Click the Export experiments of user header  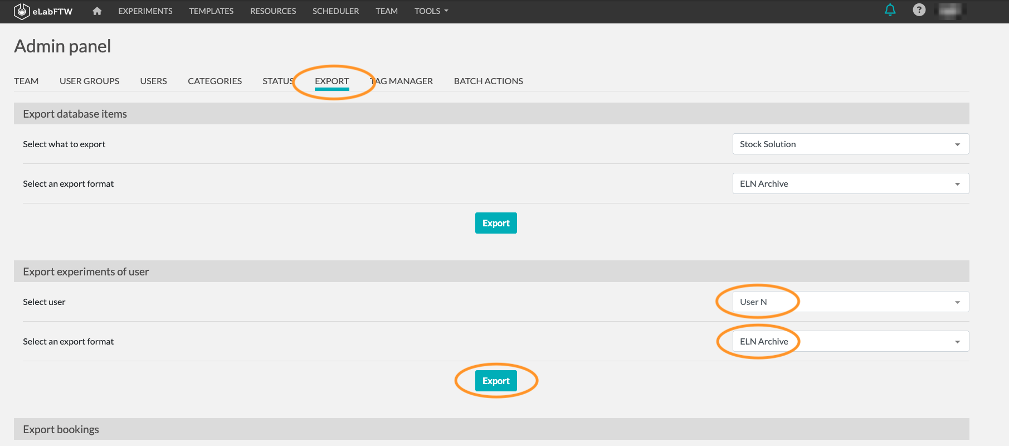point(491,272)
